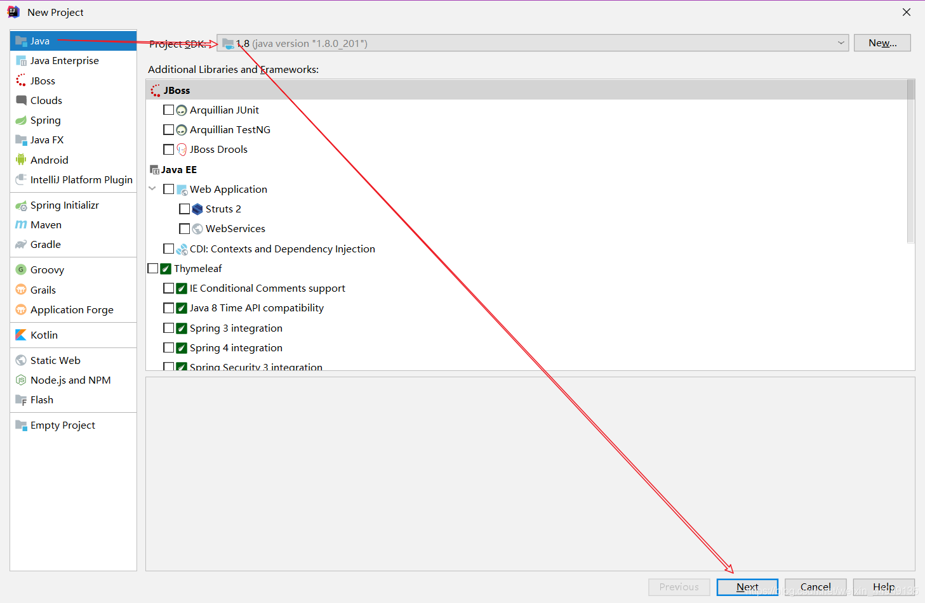
Task: Click the frameworks list vertical scrollbar
Action: pos(910,161)
